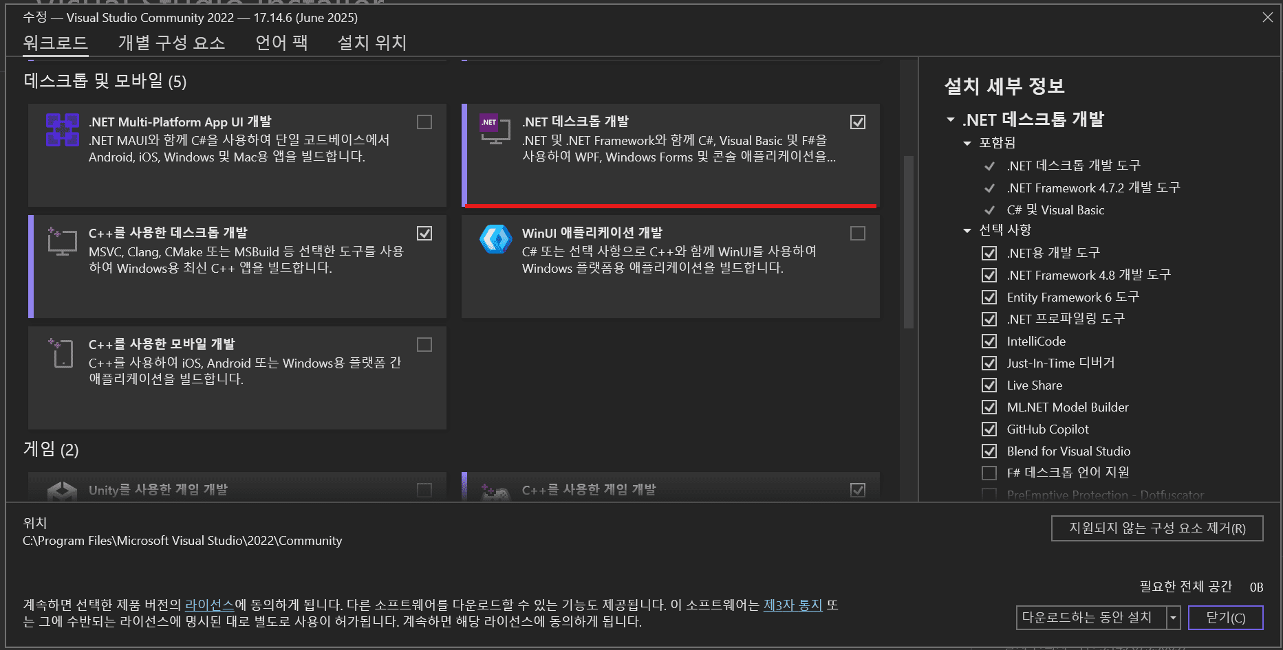Check Unity를 사용한 게임 개발 checkbox
Screen dimensions: 1283x650
pyautogui.click(x=424, y=490)
